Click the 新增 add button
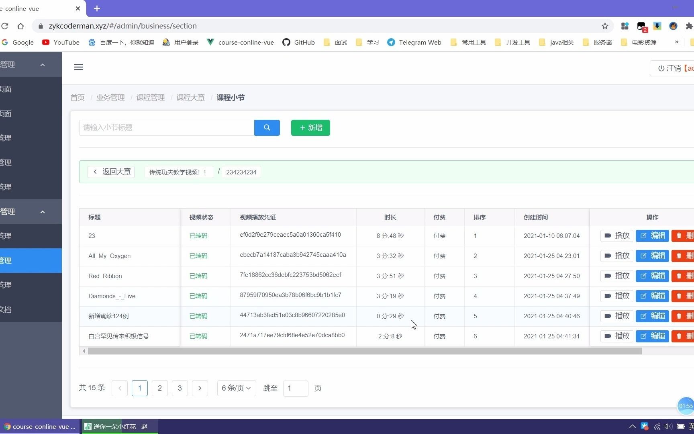694x434 pixels. tap(310, 128)
